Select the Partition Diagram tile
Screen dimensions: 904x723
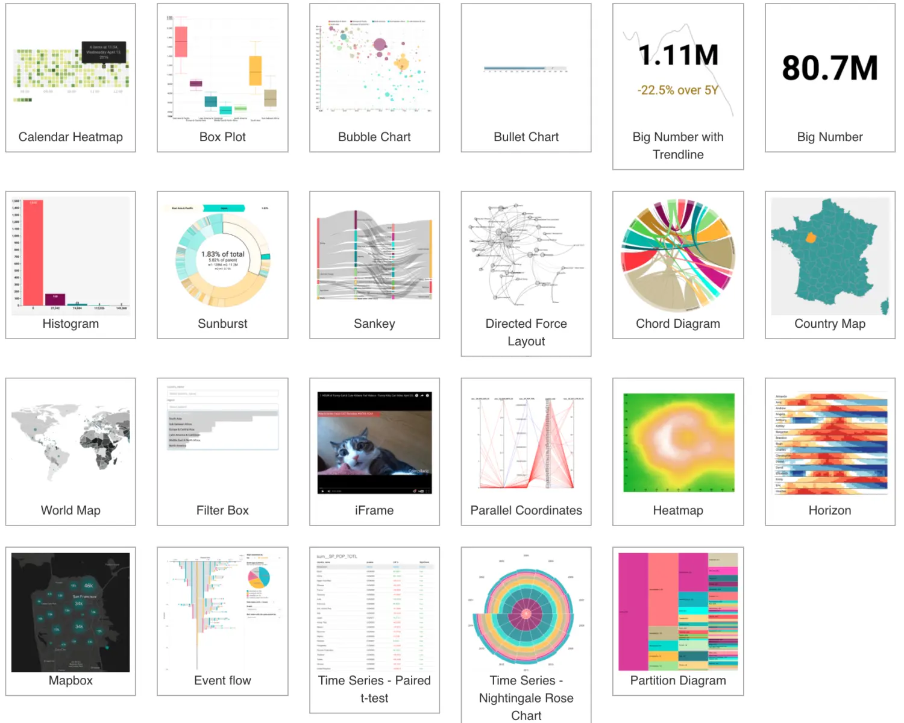tap(678, 621)
